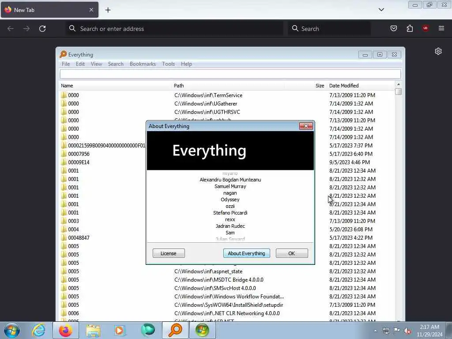The image size is (452, 339).
Task: Click path C:\Windows\inf\TermService
Action: [x=208, y=95]
